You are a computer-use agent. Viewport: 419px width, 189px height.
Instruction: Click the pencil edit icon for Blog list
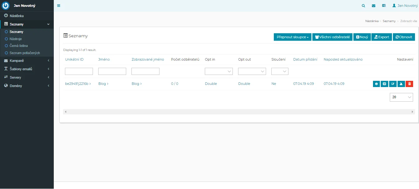393,84
